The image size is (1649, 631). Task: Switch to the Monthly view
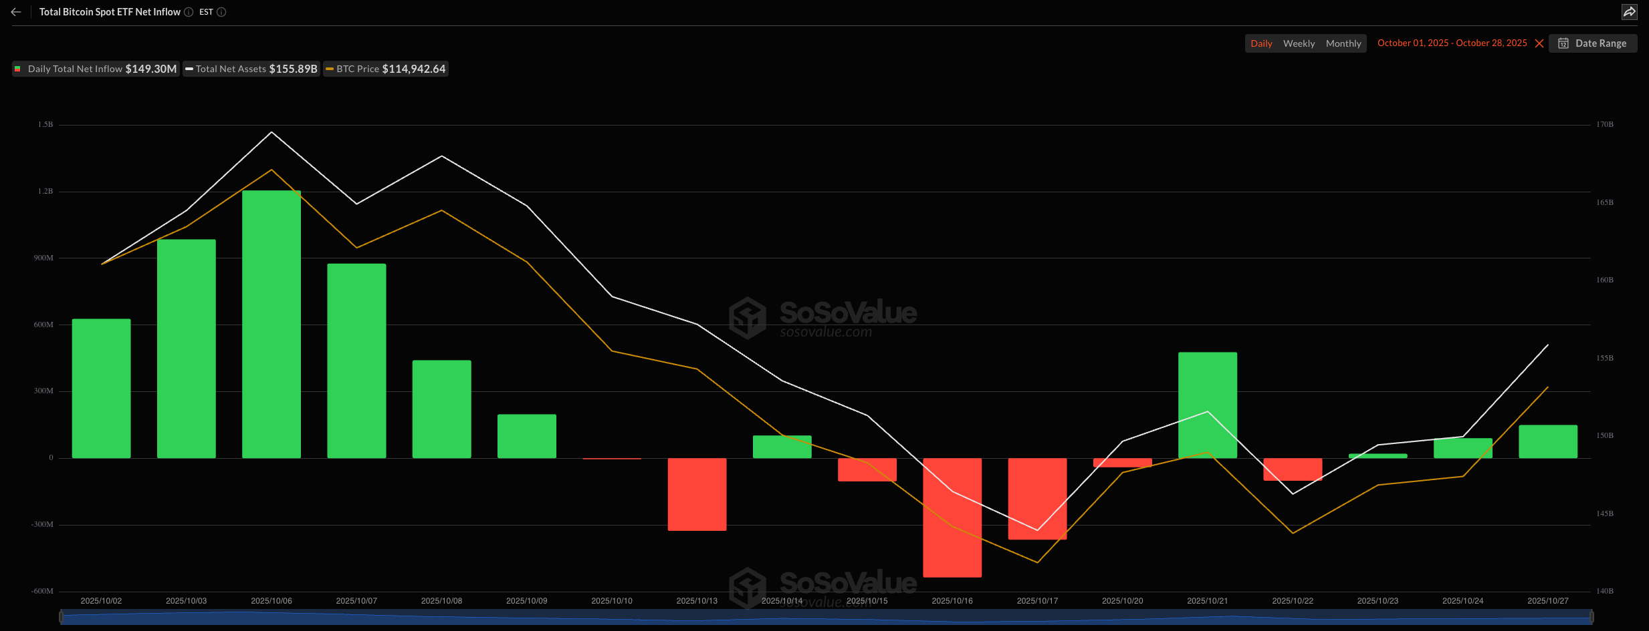pyautogui.click(x=1343, y=43)
